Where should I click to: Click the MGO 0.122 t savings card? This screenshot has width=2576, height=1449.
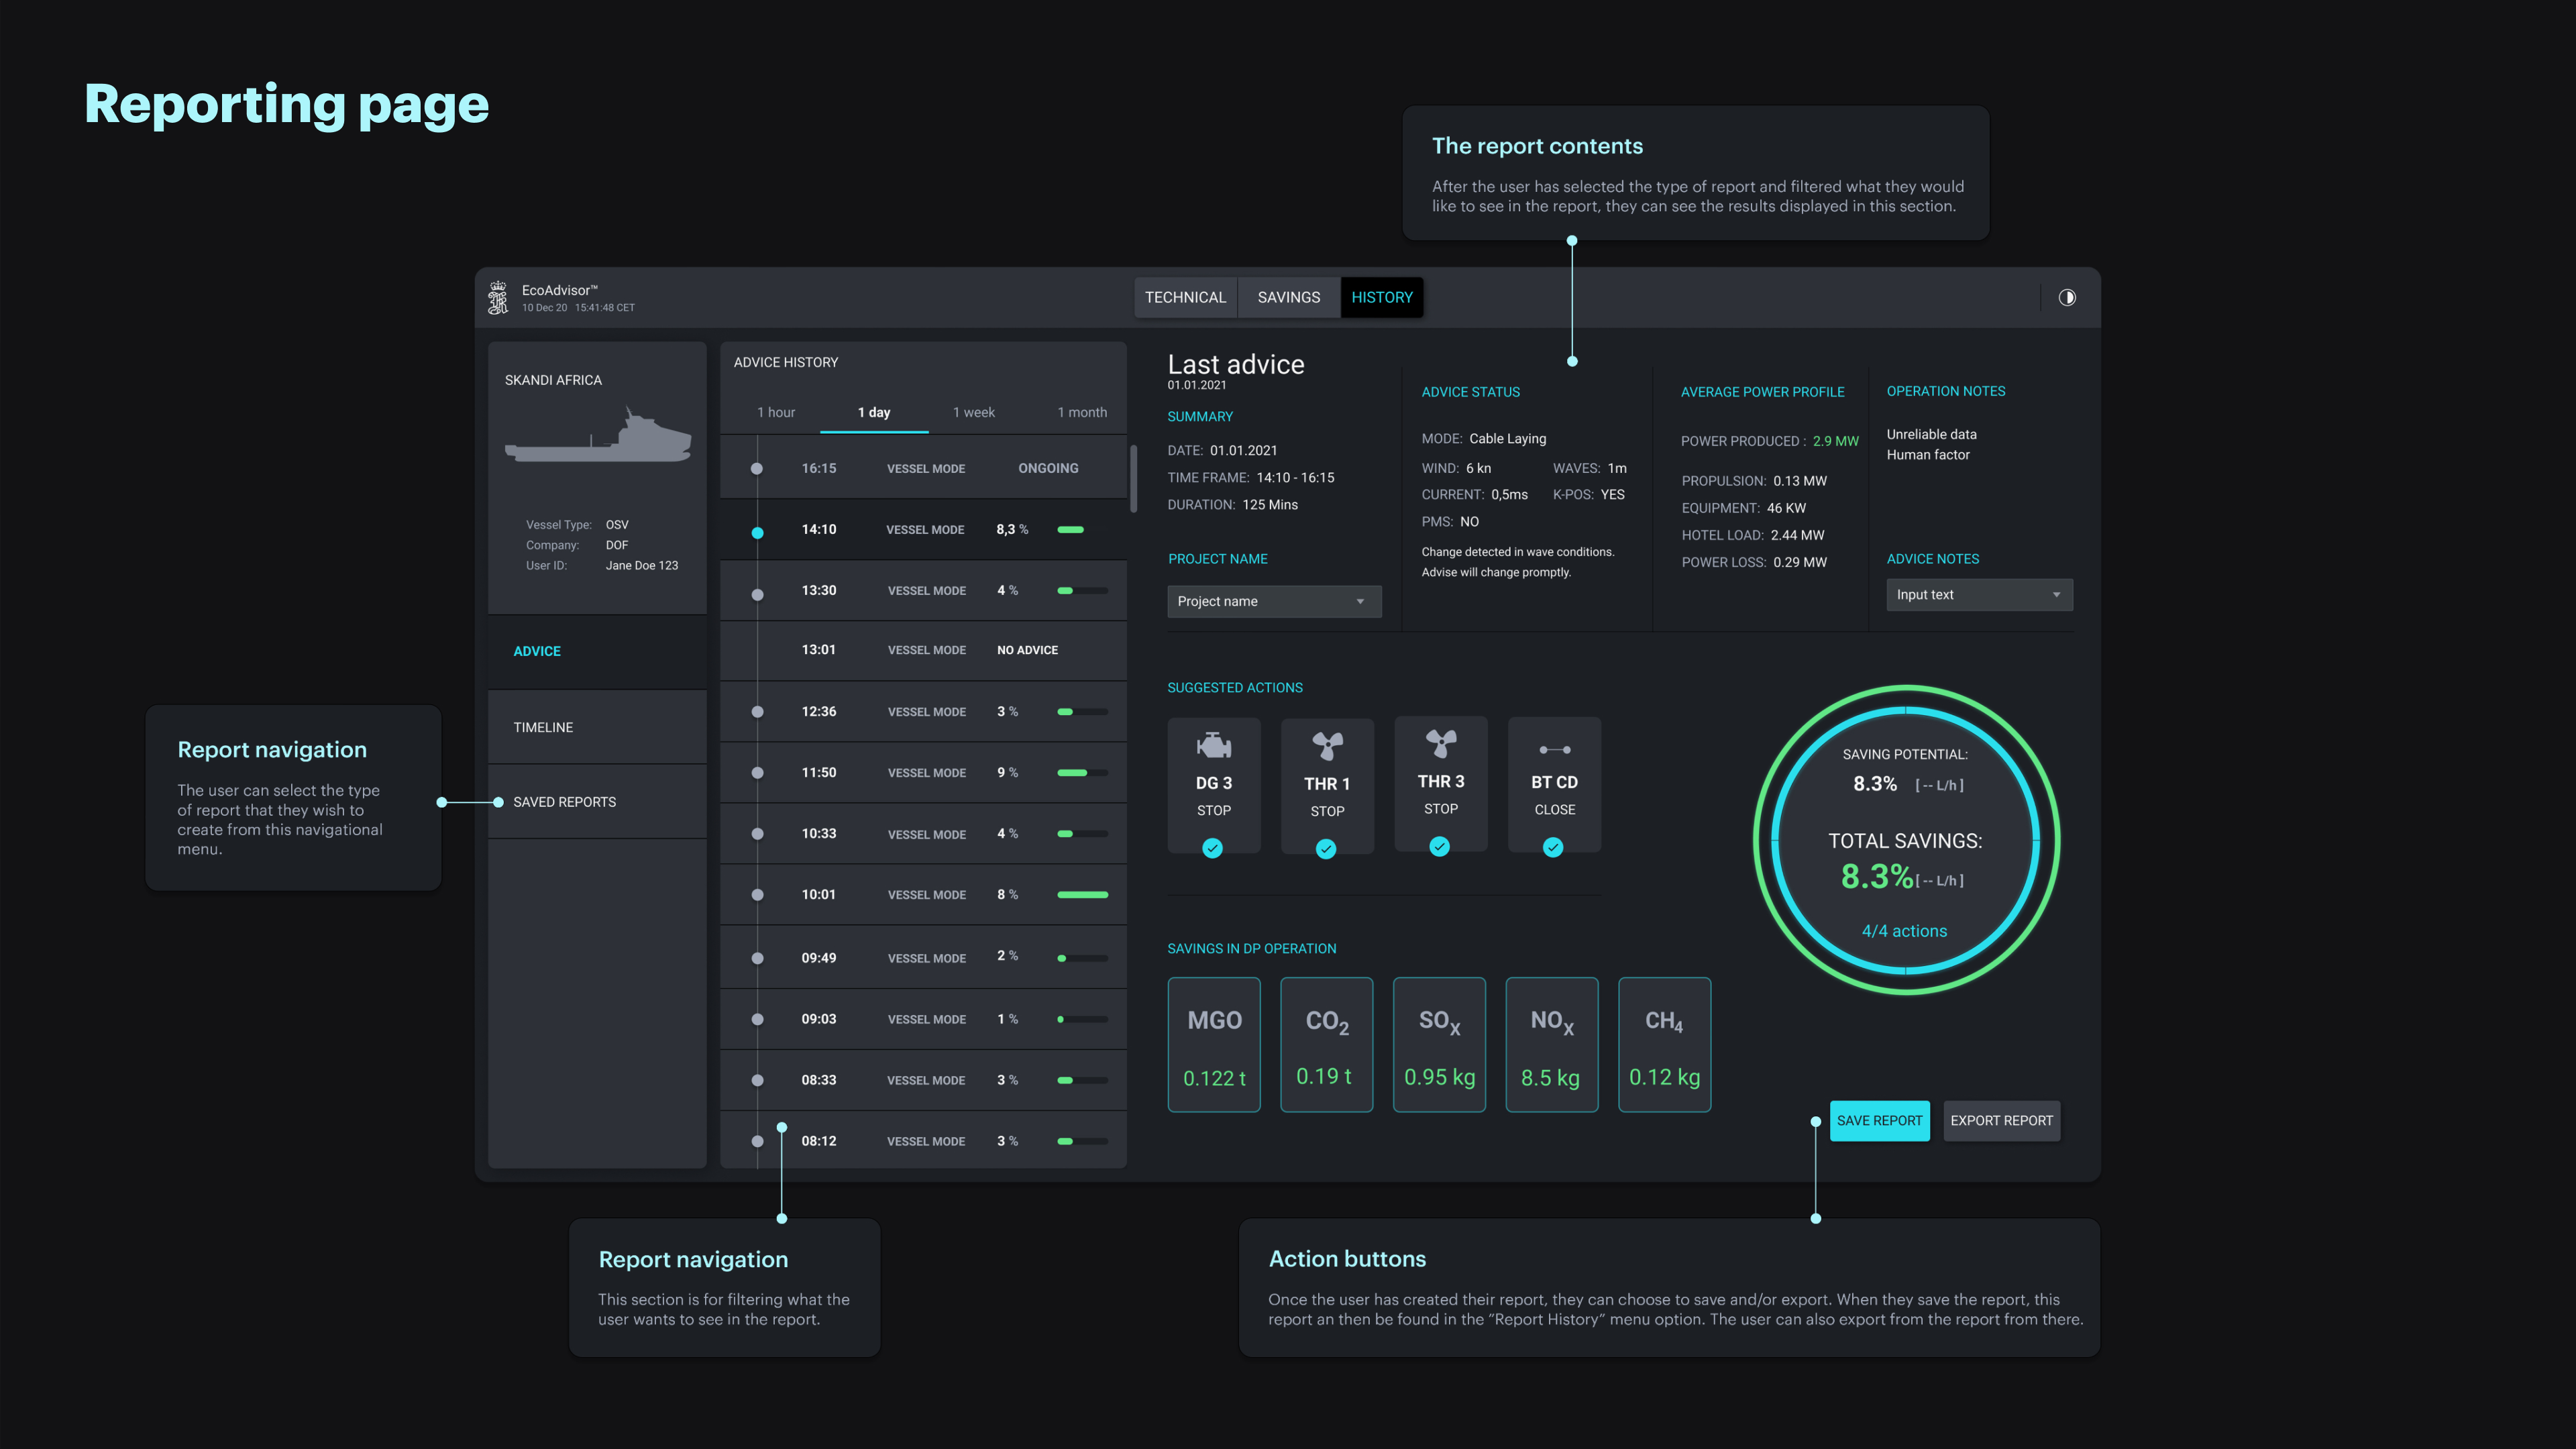[x=1214, y=1045]
